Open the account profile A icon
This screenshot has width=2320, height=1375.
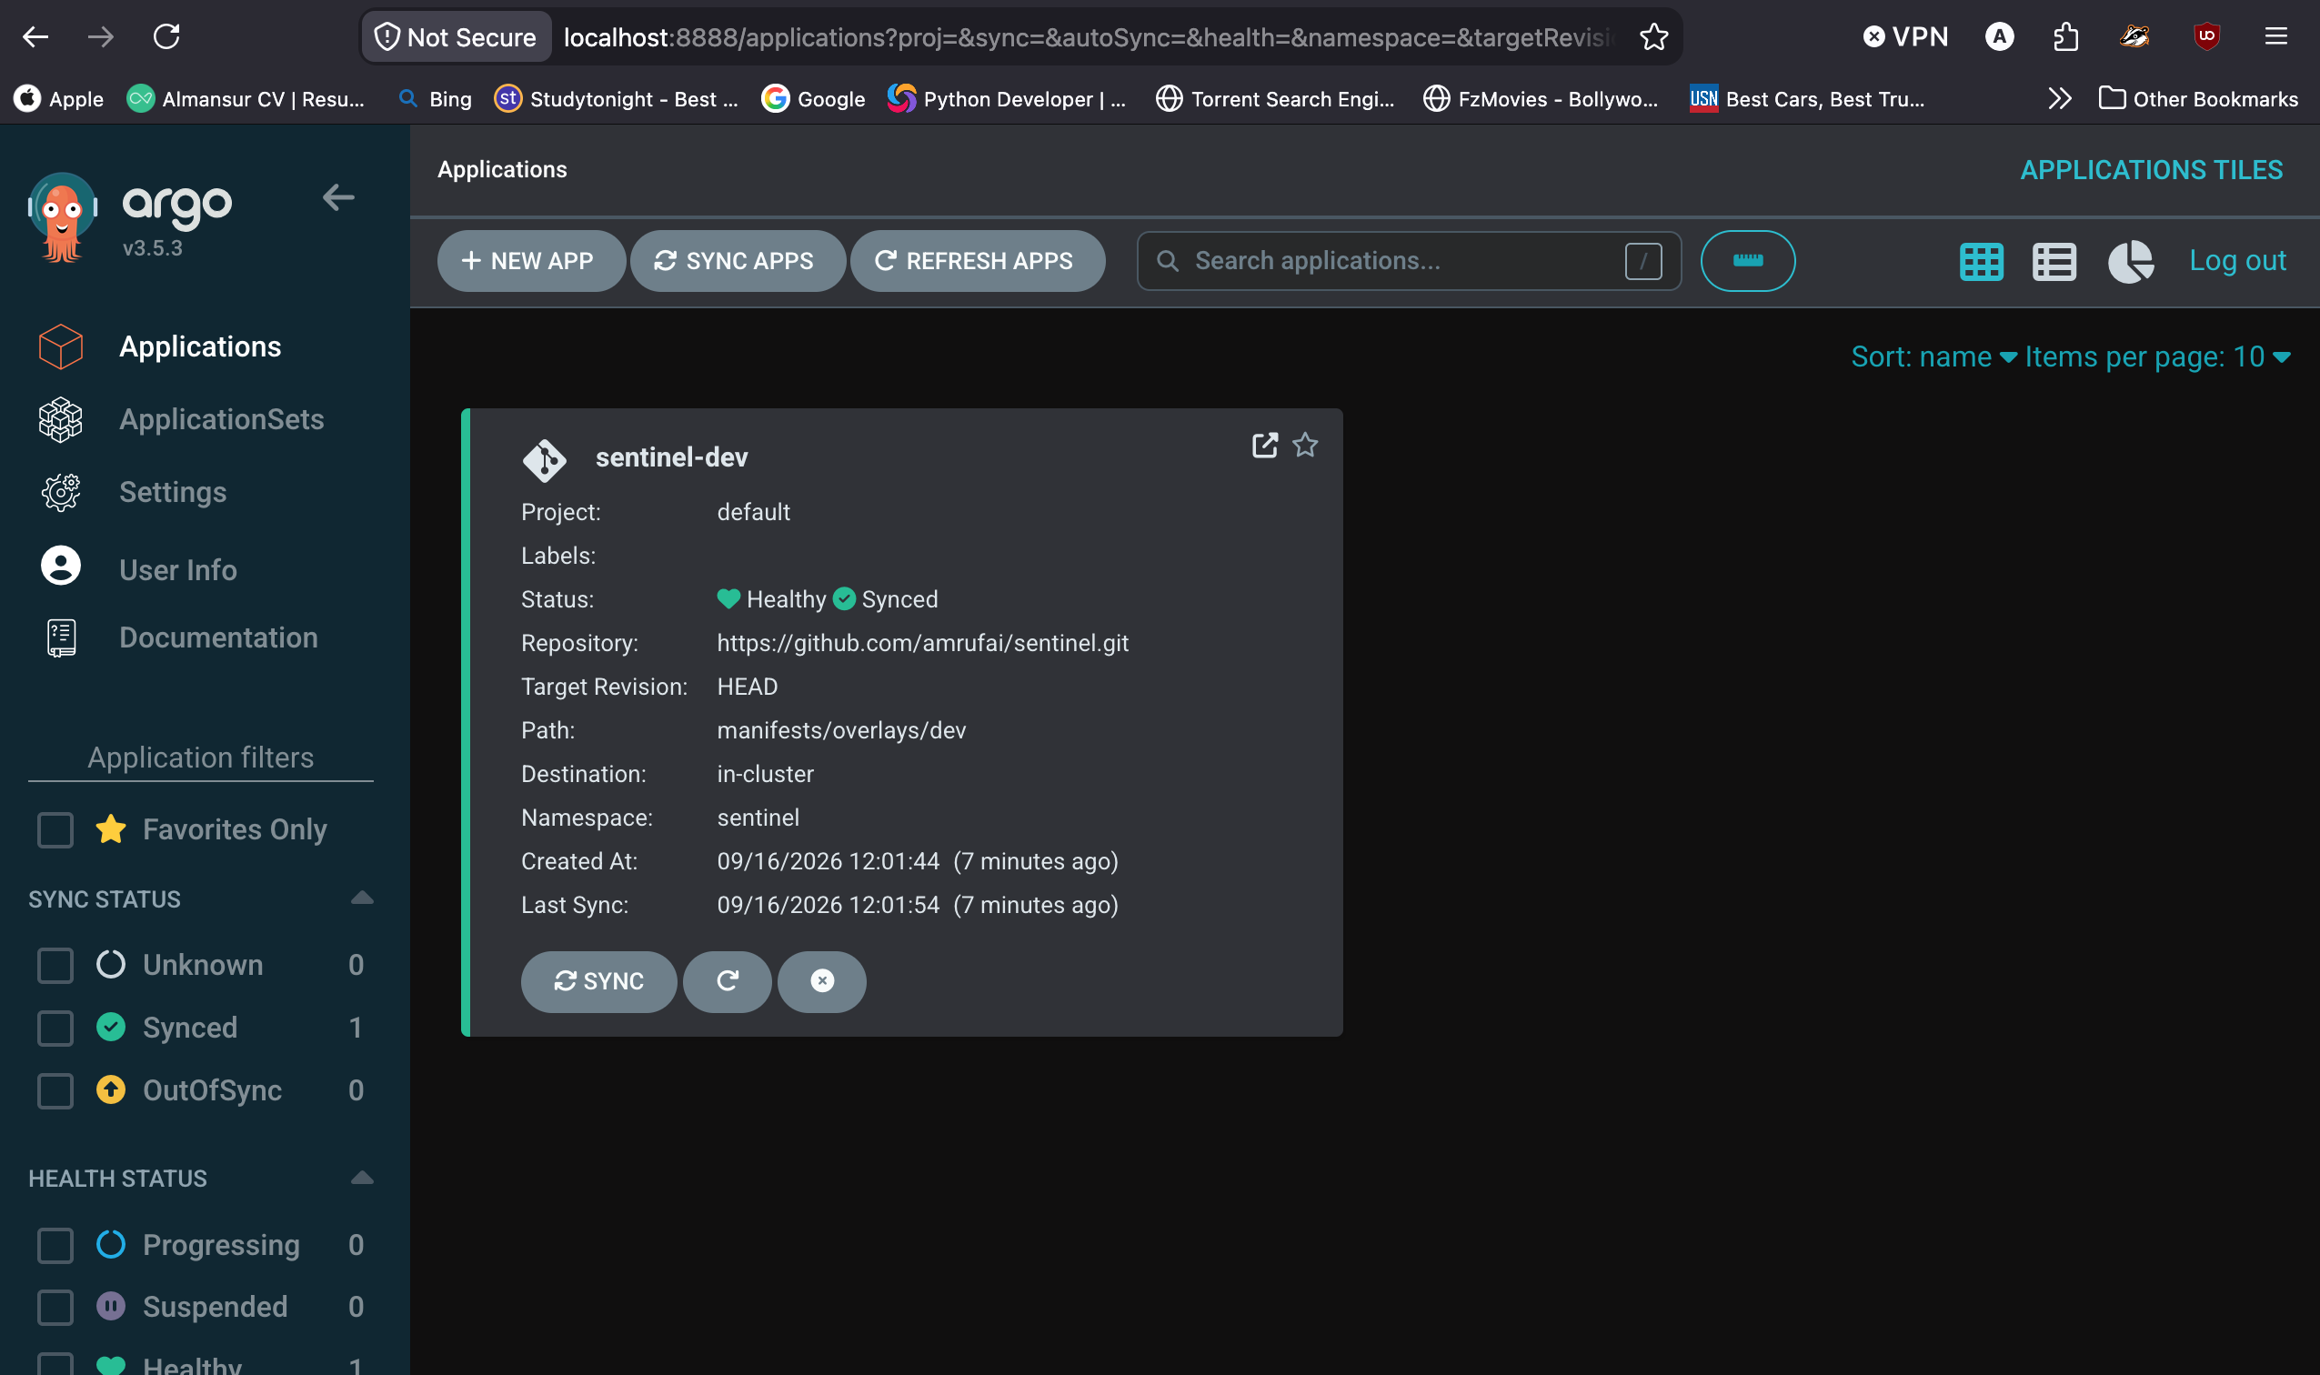(x=2000, y=37)
